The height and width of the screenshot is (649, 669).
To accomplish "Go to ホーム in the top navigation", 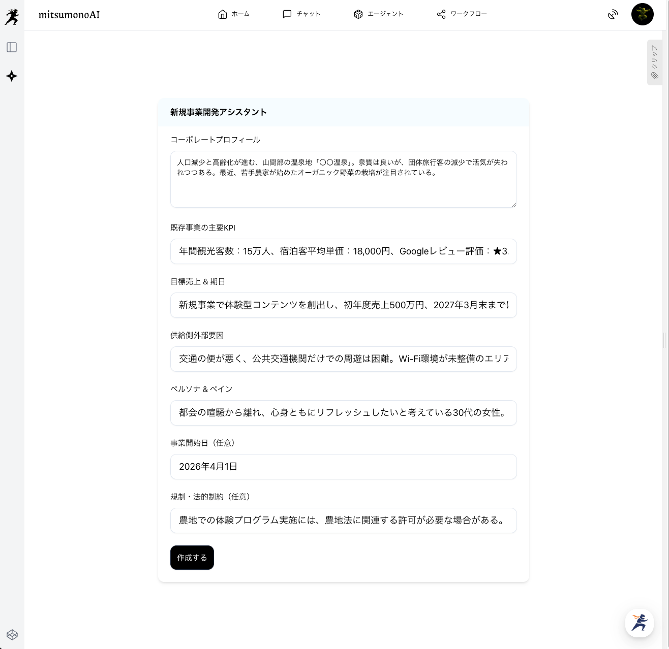I will (x=234, y=14).
